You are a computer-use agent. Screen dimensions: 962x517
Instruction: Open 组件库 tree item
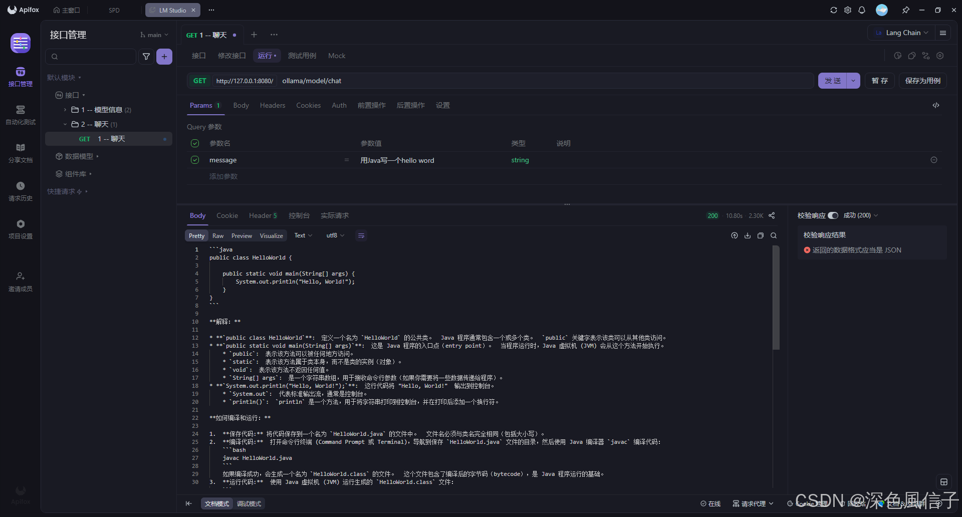(75, 174)
